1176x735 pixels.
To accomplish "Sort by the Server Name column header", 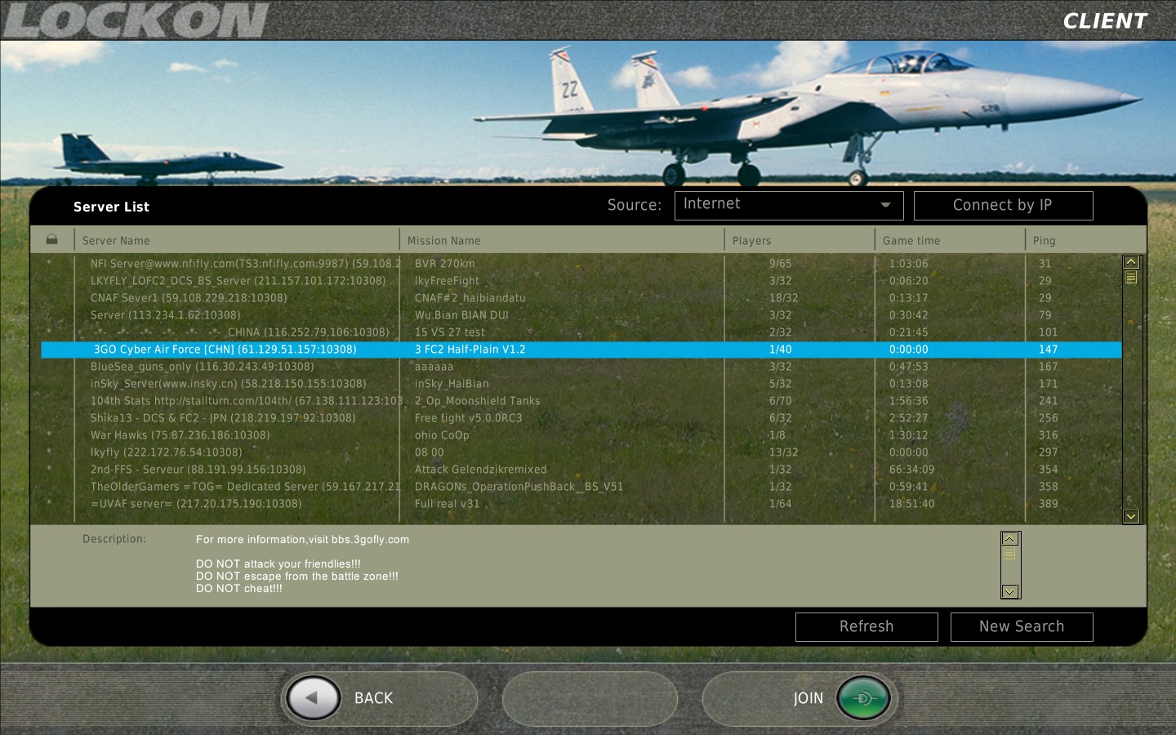I will (x=116, y=241).
